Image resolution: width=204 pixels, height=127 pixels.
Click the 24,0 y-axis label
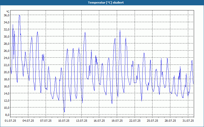pos(7,58)
